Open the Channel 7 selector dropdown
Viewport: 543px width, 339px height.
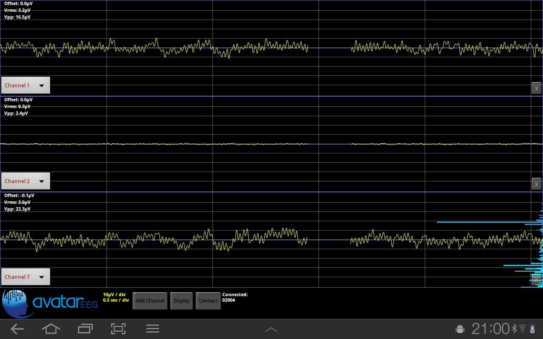pos(25,277)
